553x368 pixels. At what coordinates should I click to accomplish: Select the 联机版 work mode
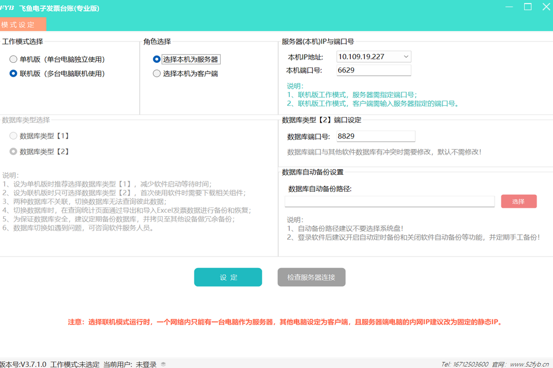coord(13,73)
